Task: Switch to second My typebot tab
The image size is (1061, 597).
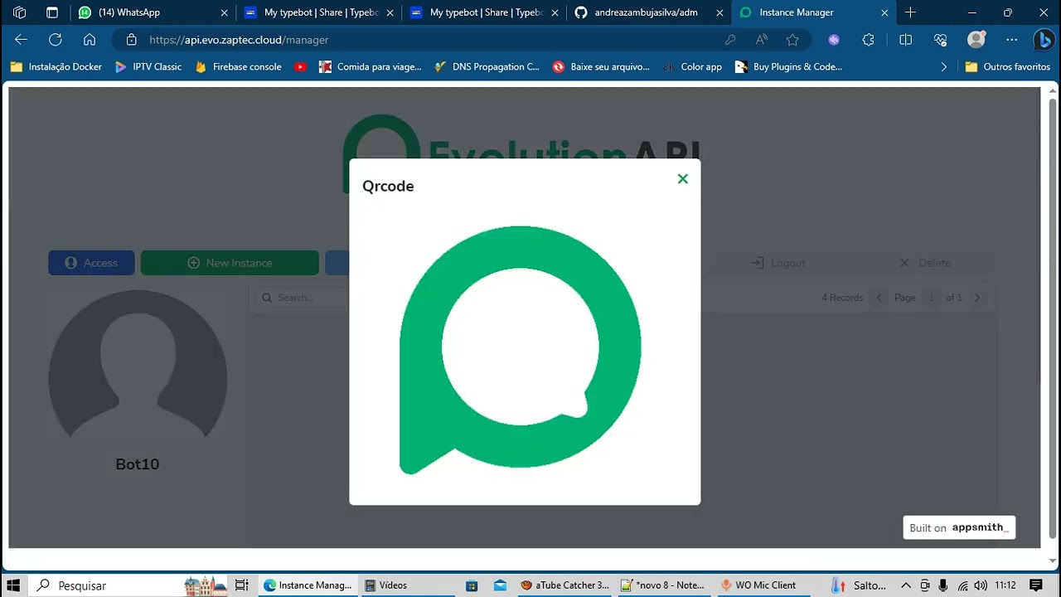Action: (486, 12)
